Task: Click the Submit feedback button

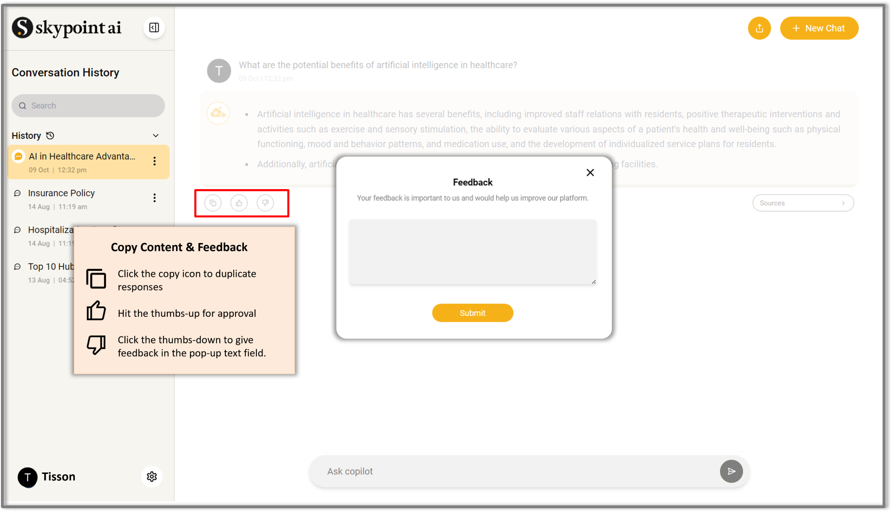Action: [472, 313]
